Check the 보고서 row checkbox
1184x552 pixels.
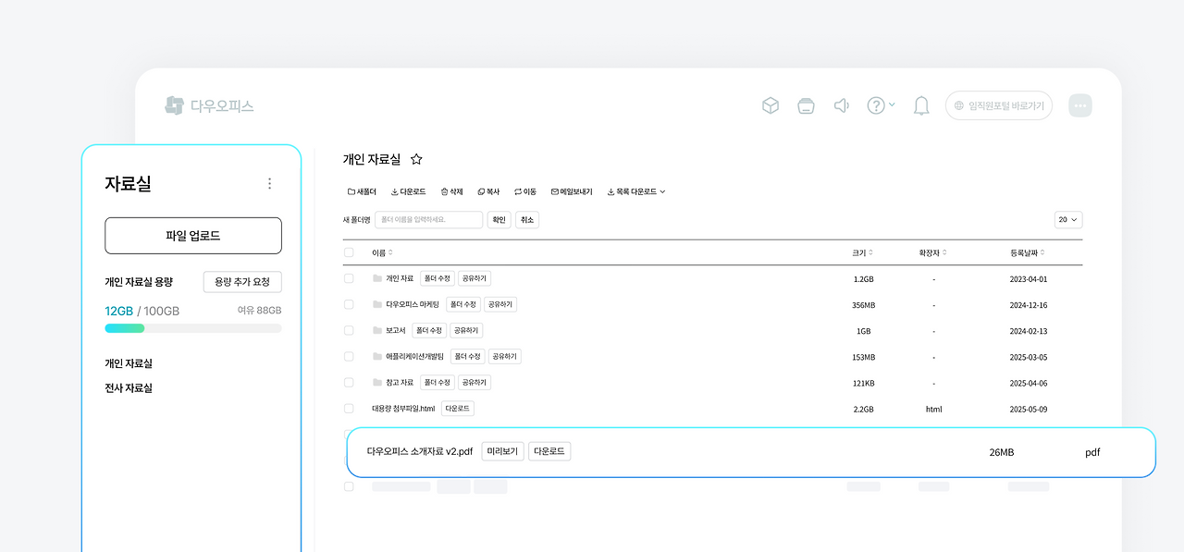(x=349, y=330)
